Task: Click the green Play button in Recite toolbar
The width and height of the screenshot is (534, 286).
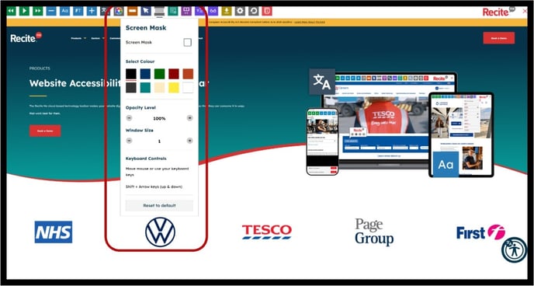Action: 24,11
